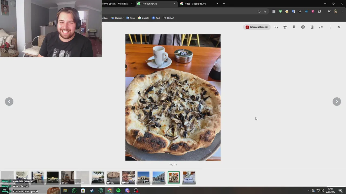Open the Chrome three-dot menu
This screenshot has height=194, width=346.
pos(342,11)
